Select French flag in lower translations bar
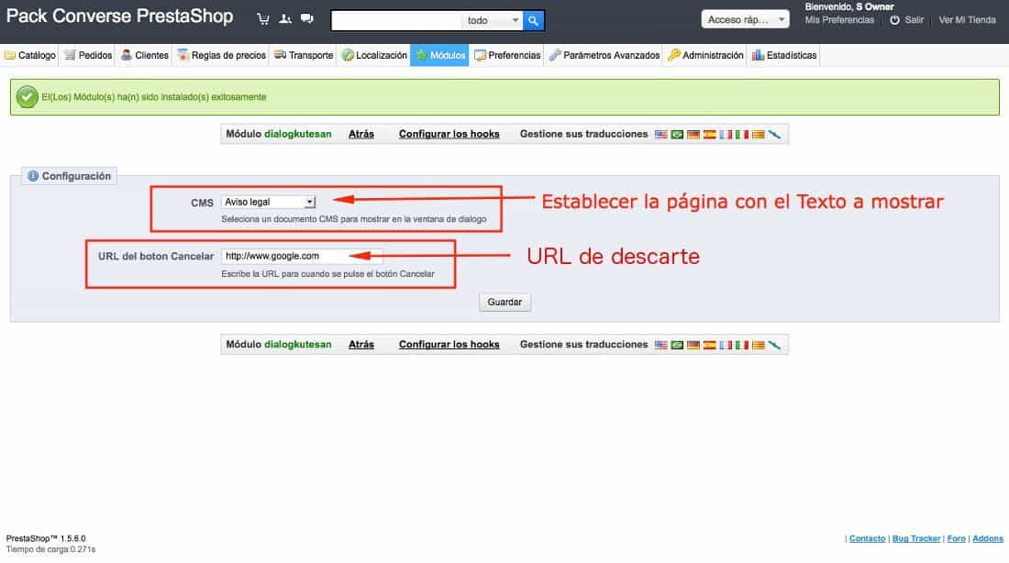The width and height of the screenshot is (1009, 563). pos(726,345)
